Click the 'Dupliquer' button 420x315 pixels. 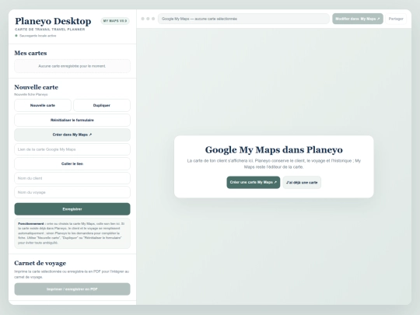102,105
